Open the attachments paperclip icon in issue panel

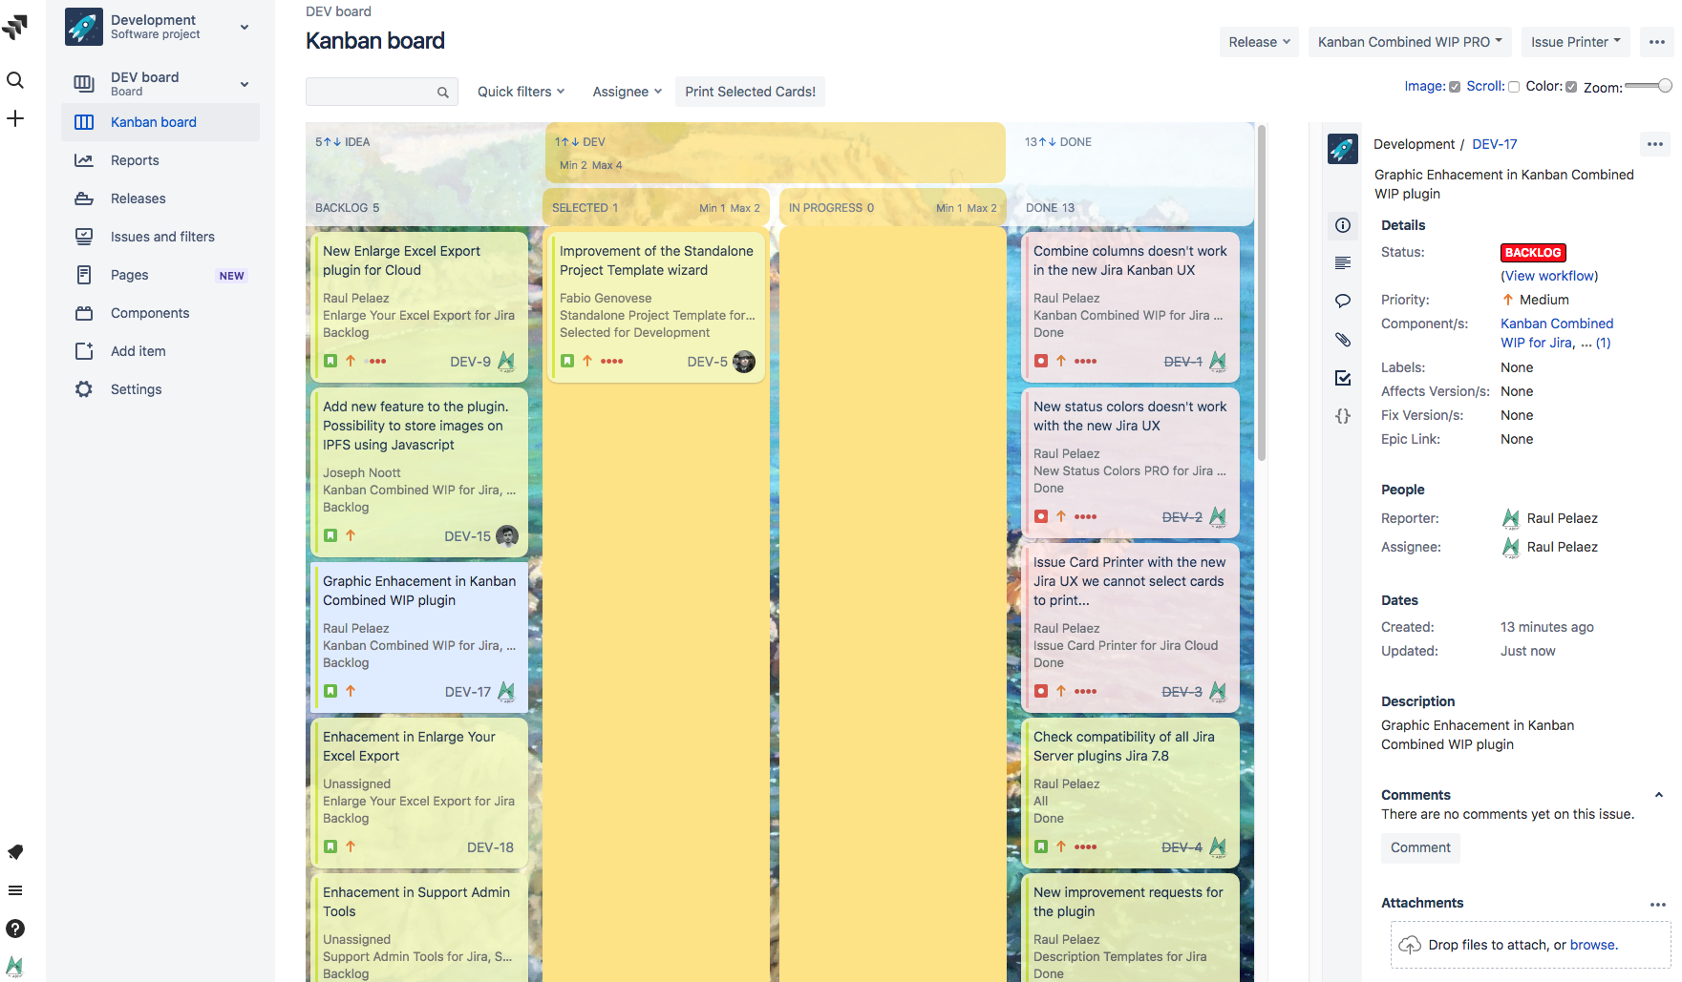pyautogui.click(x=1343, y=339)
